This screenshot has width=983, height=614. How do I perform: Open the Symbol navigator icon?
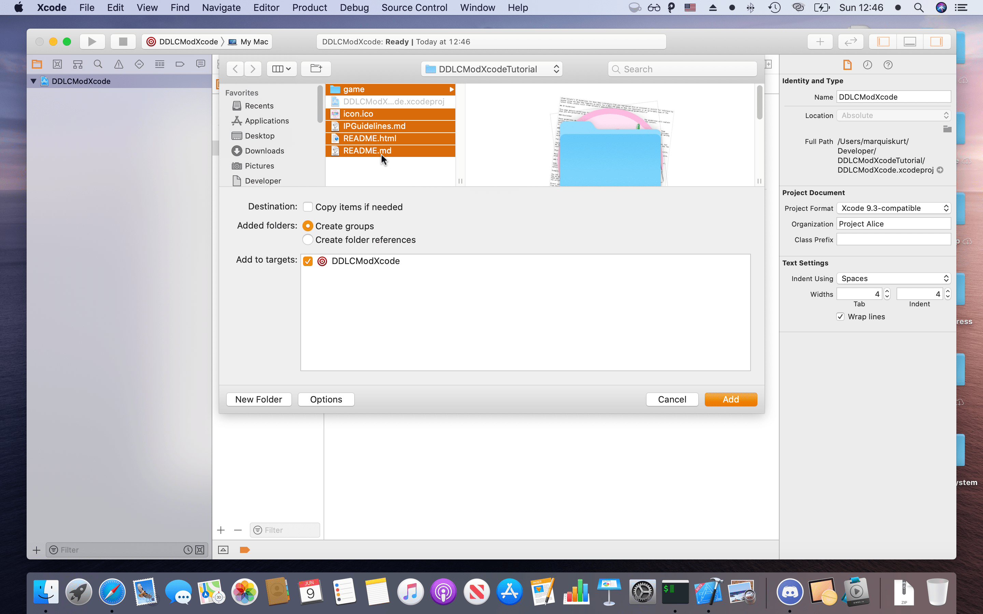click(x=77, y=64)
